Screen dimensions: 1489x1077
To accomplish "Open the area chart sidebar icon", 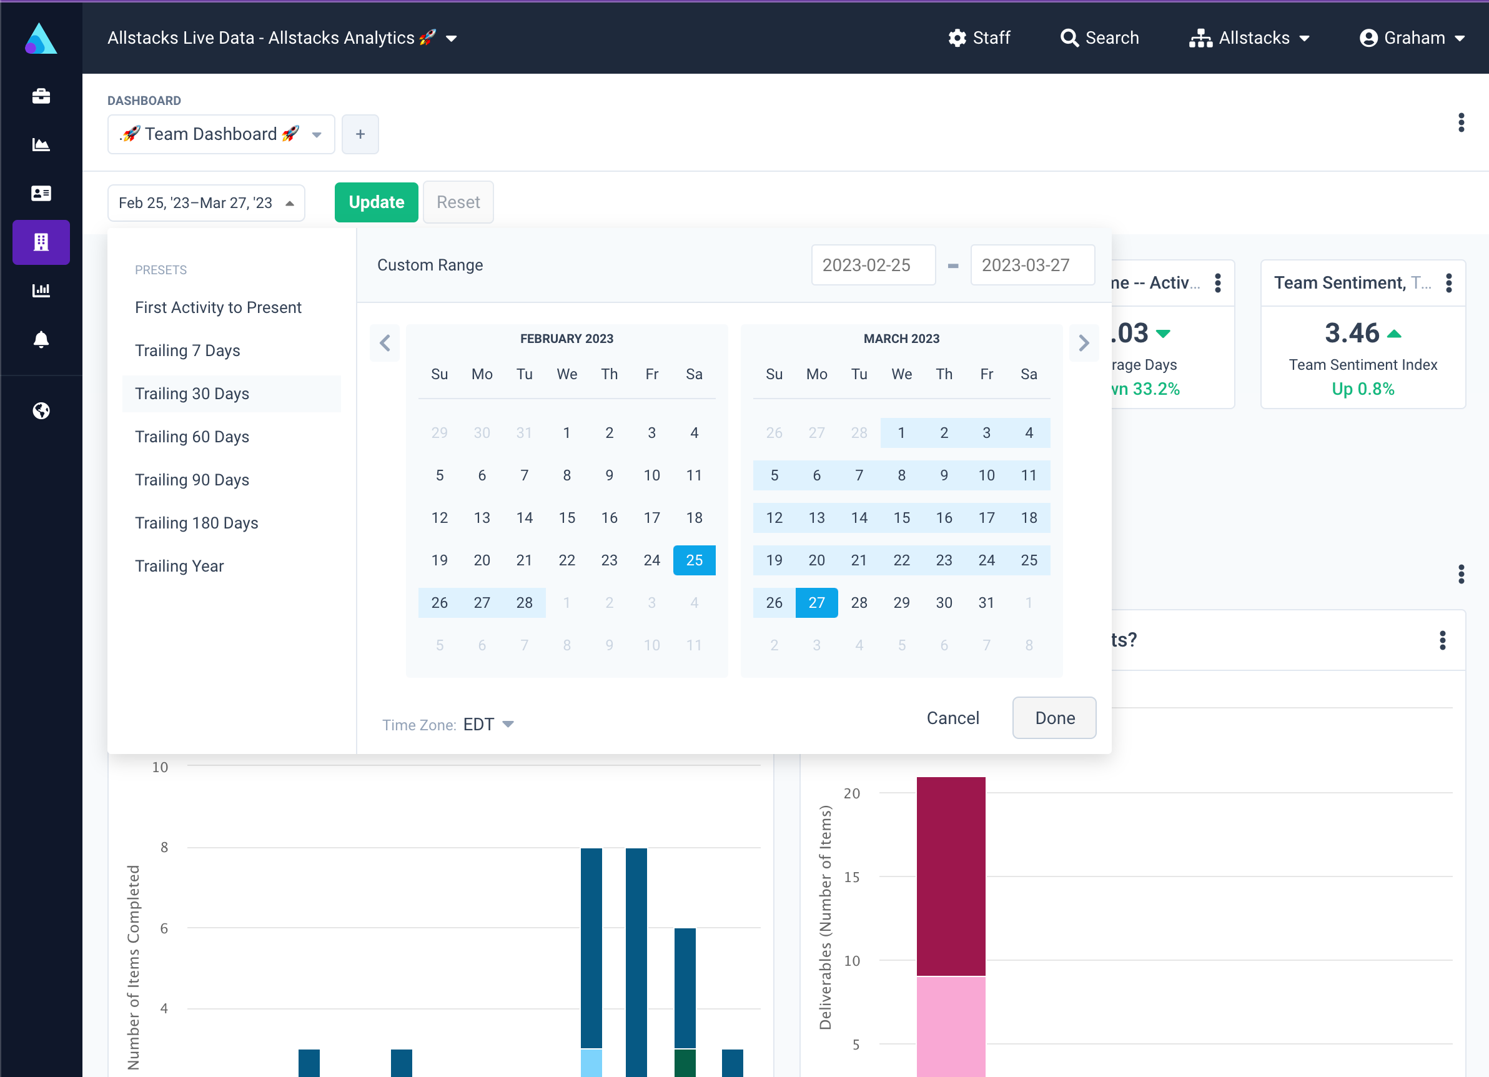I will pos(41,144).
